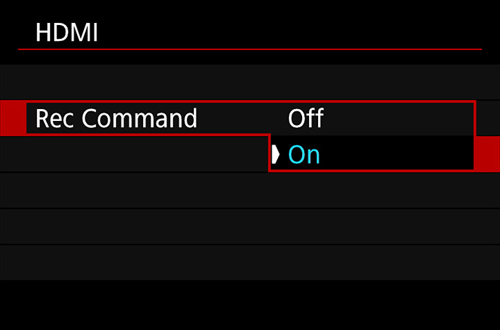Image resolution: width=500 pixels, height=330 pixels.
Task: Click empty space right of Off text
Action: pyautogui.click(x=399, y=118)
